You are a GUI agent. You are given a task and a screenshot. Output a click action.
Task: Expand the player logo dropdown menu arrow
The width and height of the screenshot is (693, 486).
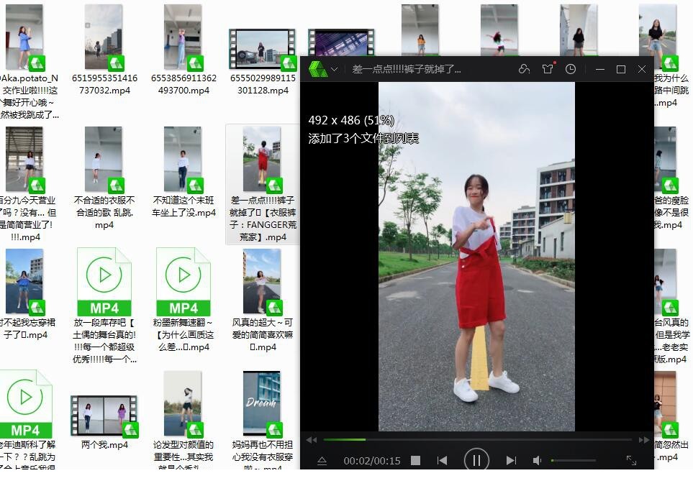335,69
